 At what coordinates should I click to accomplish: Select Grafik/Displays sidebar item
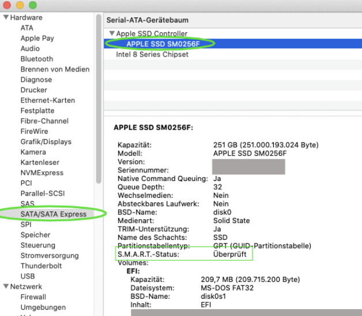coord(46,141)
